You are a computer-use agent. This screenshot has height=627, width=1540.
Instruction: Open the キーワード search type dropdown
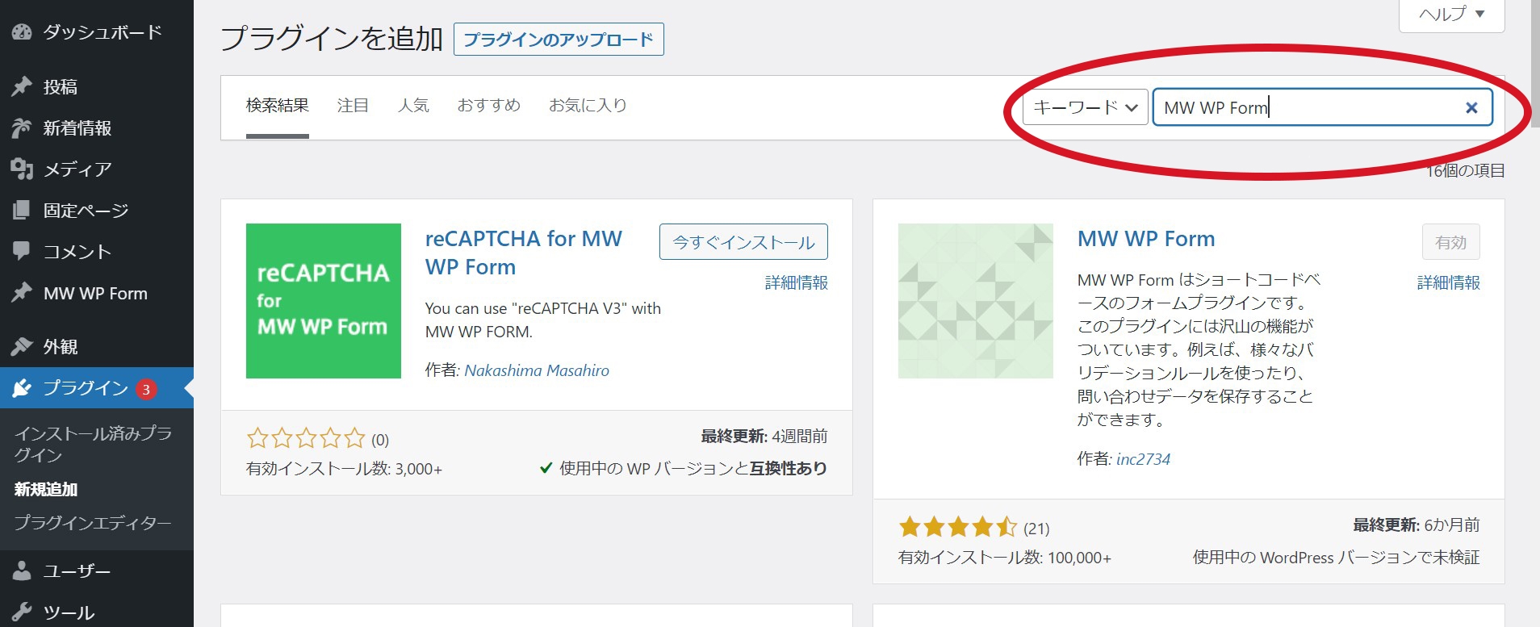1085,107
